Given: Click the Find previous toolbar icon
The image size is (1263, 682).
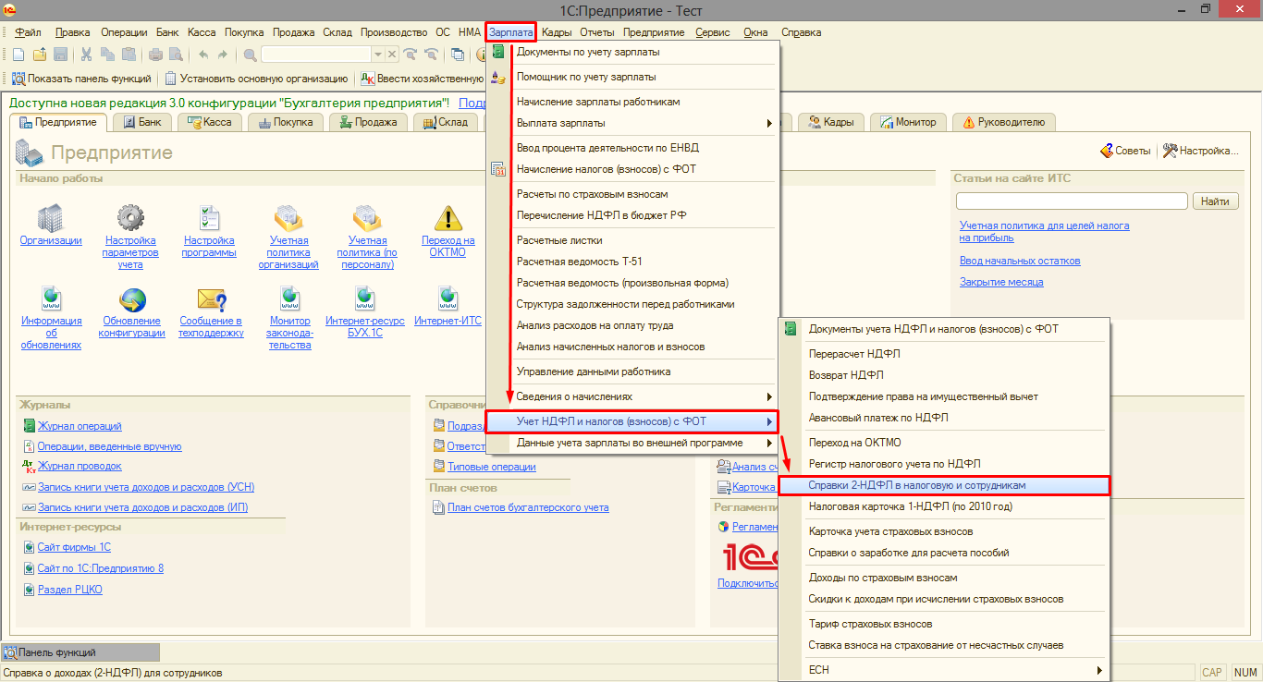Looking at the screenshot, I should pyautogui.click(x=431, y=55).
